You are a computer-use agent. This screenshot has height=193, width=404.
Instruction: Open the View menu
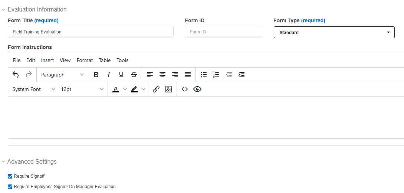(65, 60)
